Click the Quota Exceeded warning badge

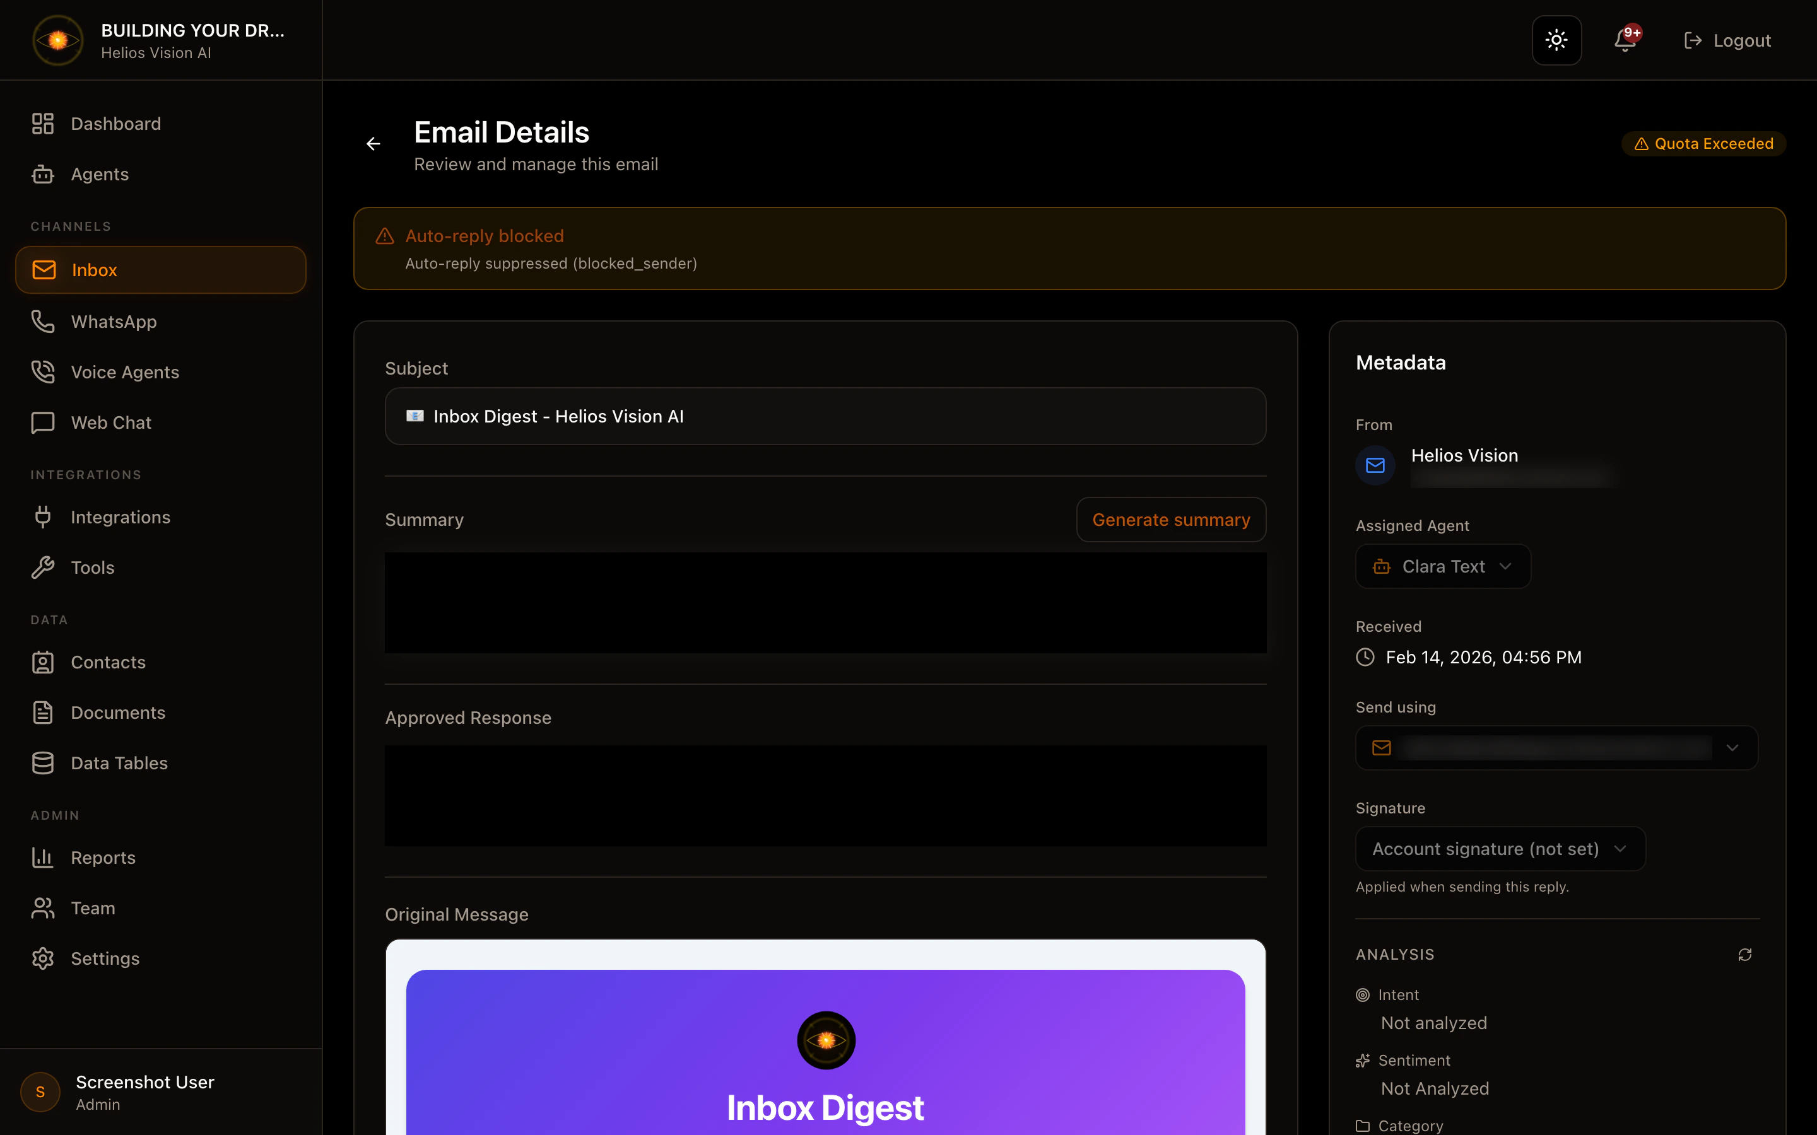coord(1703,143)
